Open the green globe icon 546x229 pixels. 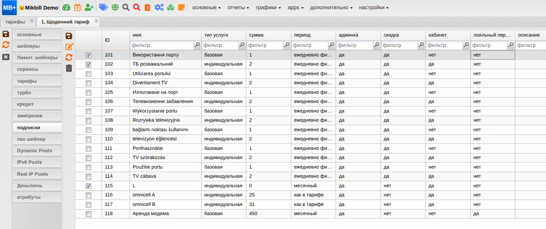point(115,8)
